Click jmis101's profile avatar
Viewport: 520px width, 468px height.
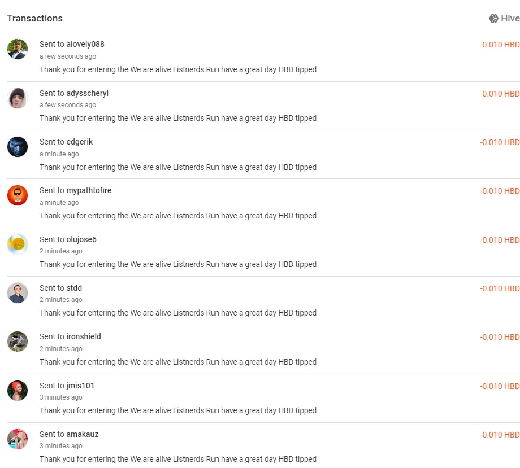coord(18,391)
